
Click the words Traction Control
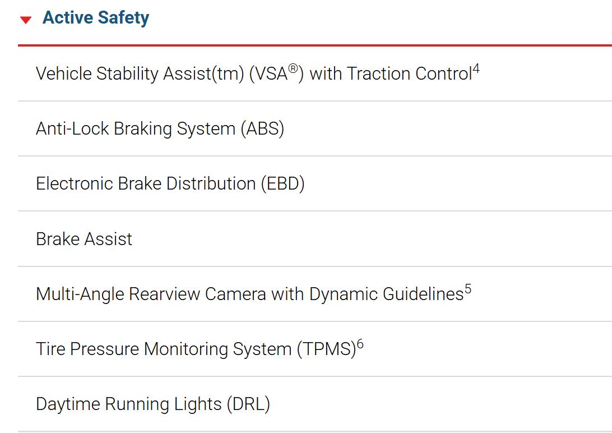tap(410, 73)
